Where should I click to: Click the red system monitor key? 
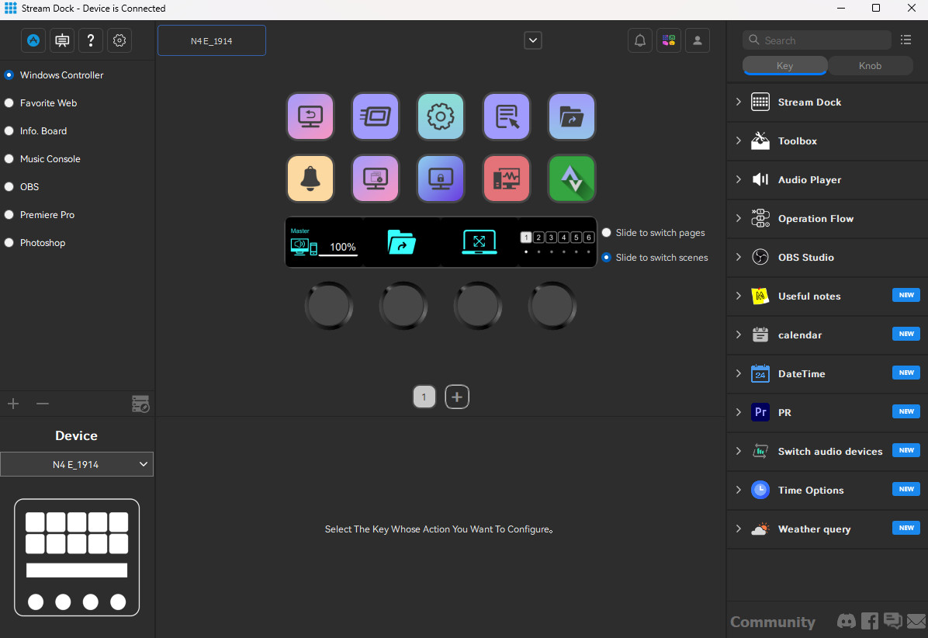click(507, 179)
